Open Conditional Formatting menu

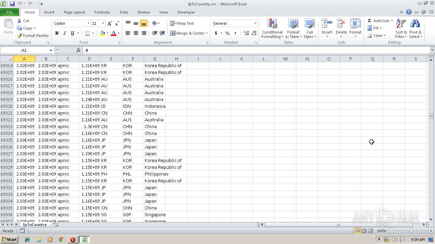click(x=272, y=29)
